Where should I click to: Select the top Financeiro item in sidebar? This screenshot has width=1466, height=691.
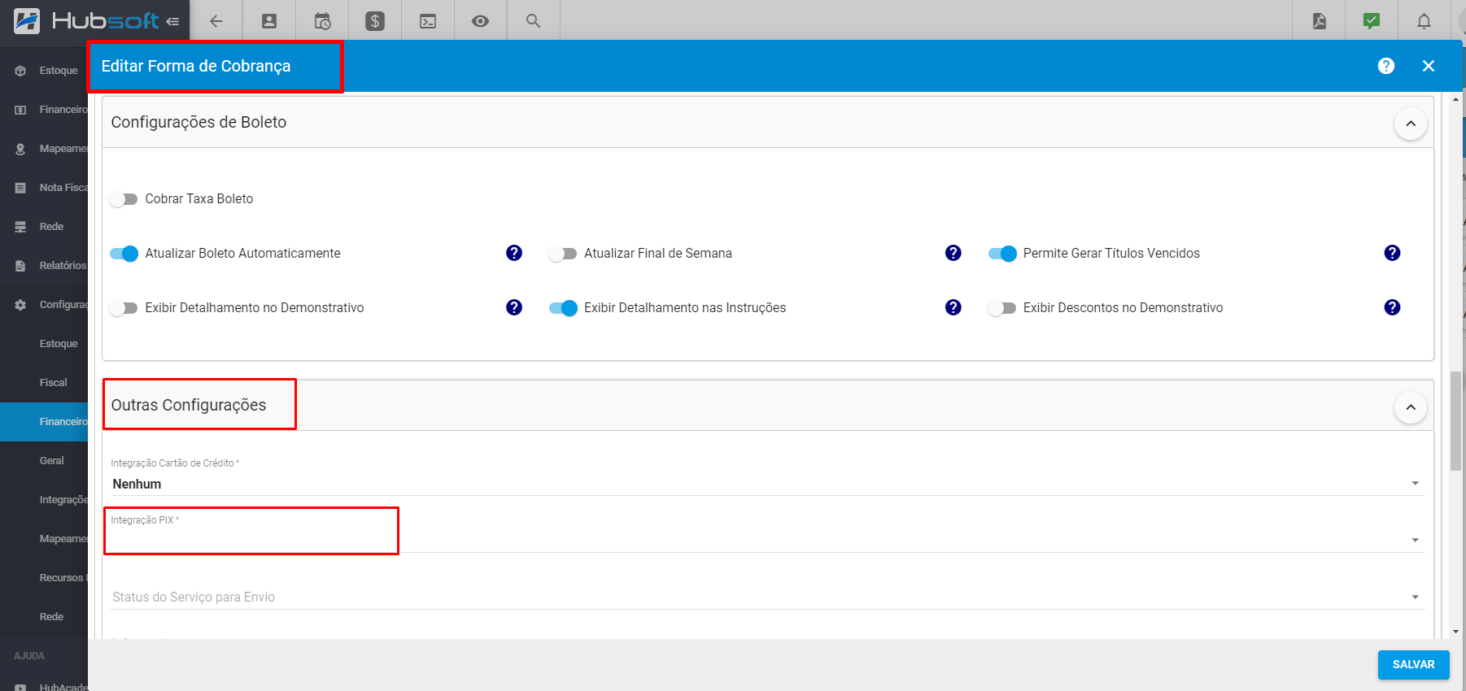tap(44, 110)
